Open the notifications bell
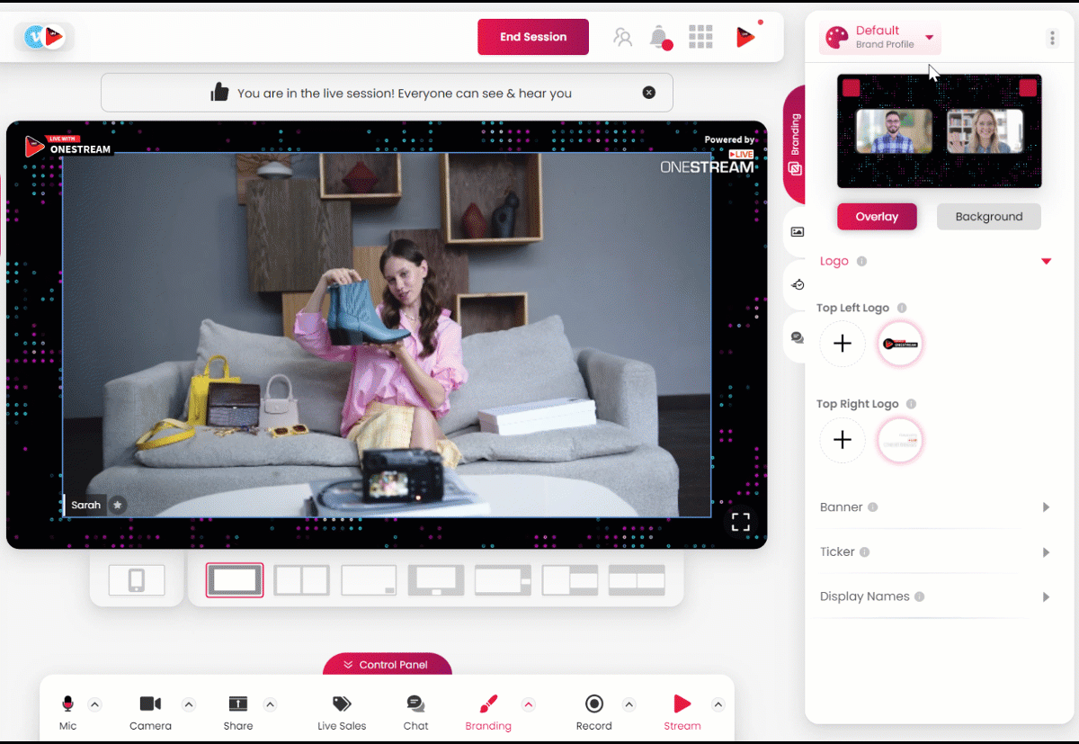1079x744 pixels. (659, 38)
